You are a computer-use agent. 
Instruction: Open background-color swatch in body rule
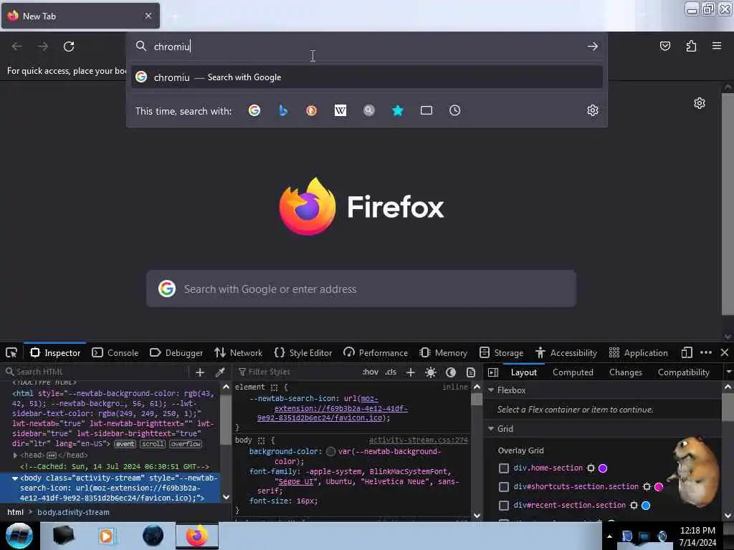pos(330,451)
